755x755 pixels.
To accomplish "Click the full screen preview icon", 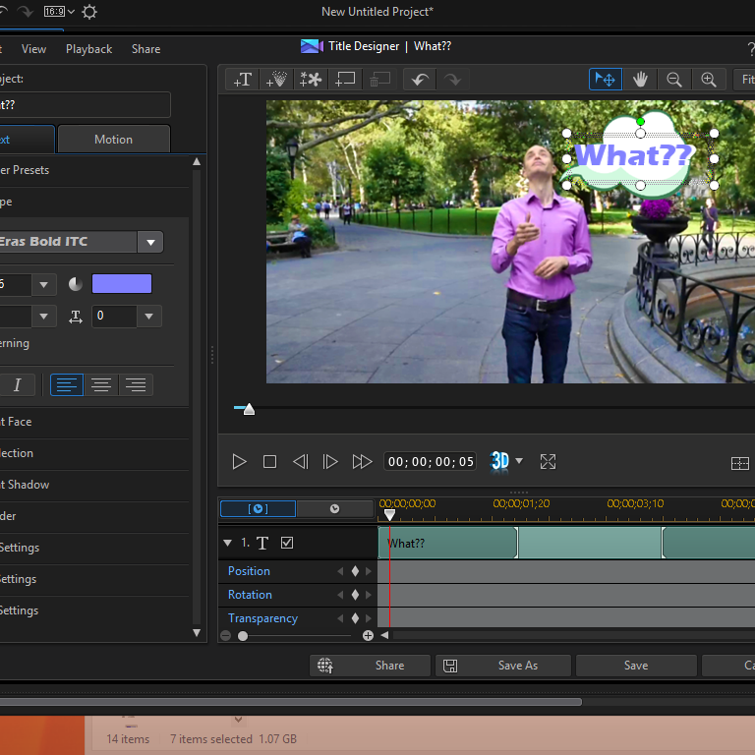I will pos(549,461).
